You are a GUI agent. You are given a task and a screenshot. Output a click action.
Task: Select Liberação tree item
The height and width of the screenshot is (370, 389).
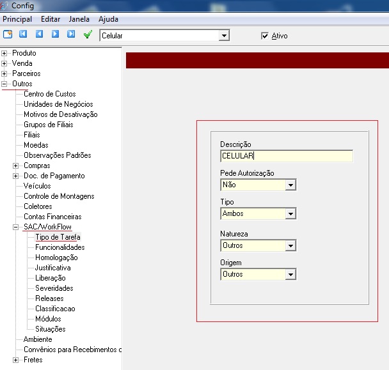[51, 278]
